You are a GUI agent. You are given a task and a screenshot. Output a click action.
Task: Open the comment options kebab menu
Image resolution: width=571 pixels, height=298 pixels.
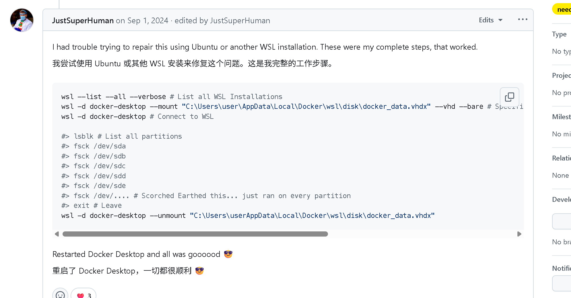click(522, 19)
